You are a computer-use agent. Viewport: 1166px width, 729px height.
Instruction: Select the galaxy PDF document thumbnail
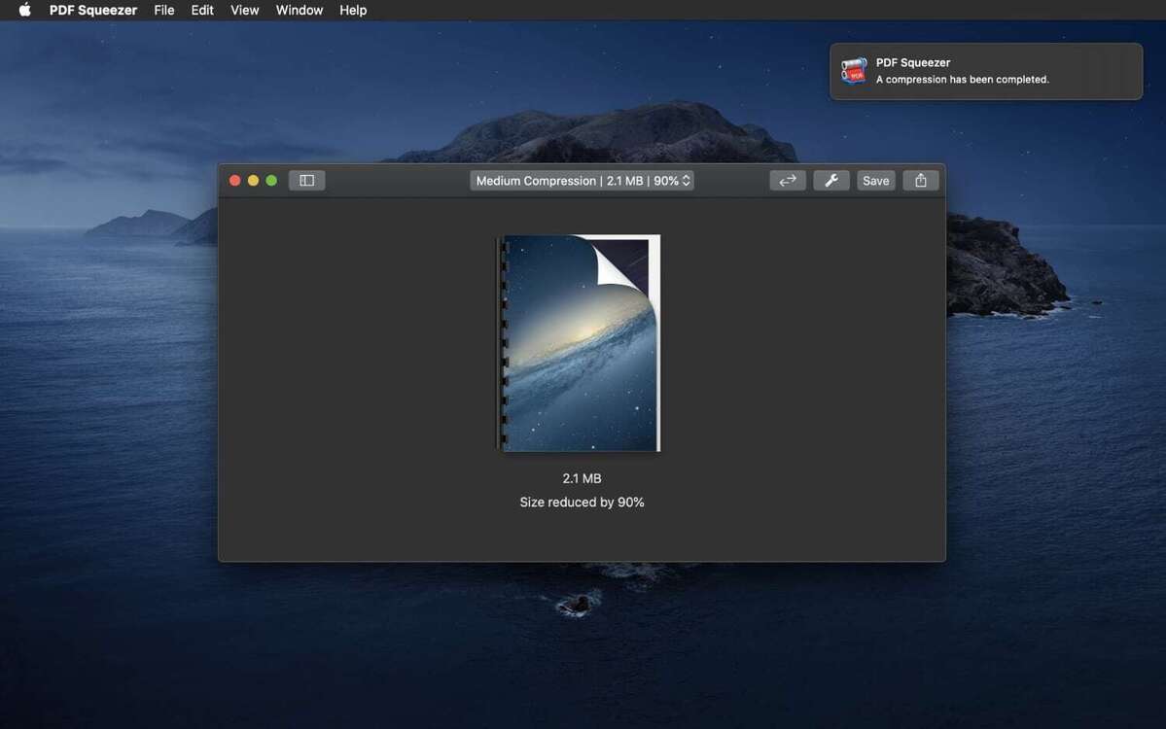(x=579, y=342)
